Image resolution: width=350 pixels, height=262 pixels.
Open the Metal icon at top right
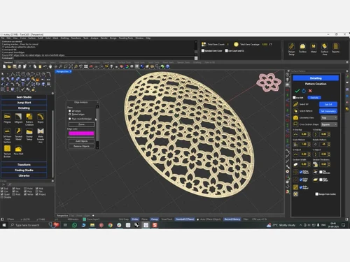pos(314,46)
